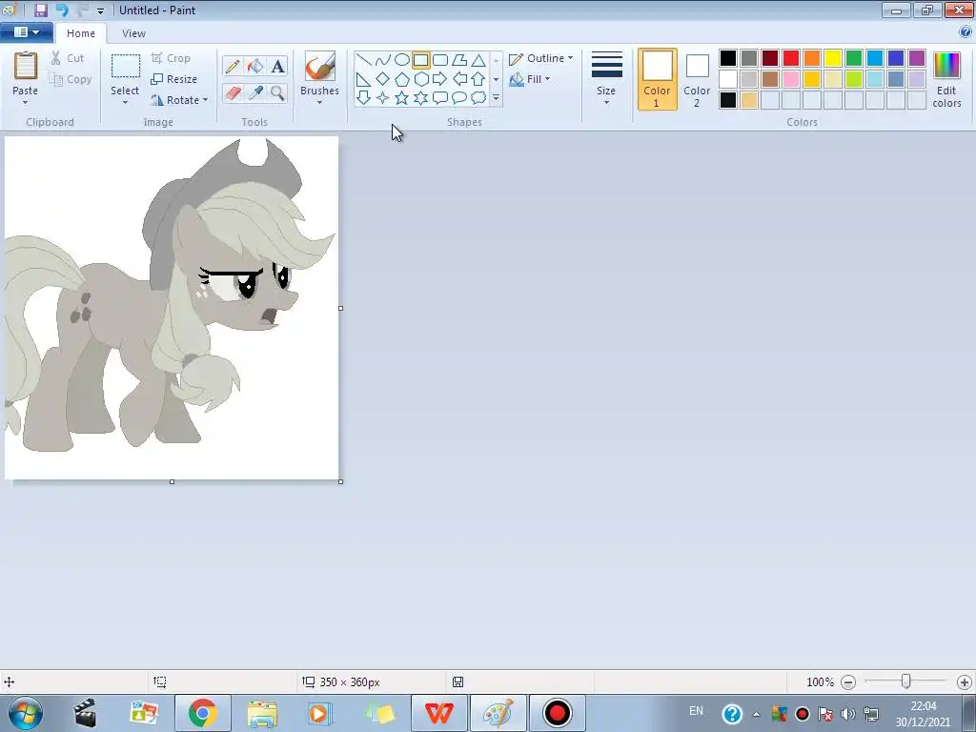
Task: Click the Zoom in plus button
Action: click(x=965, y=682)
